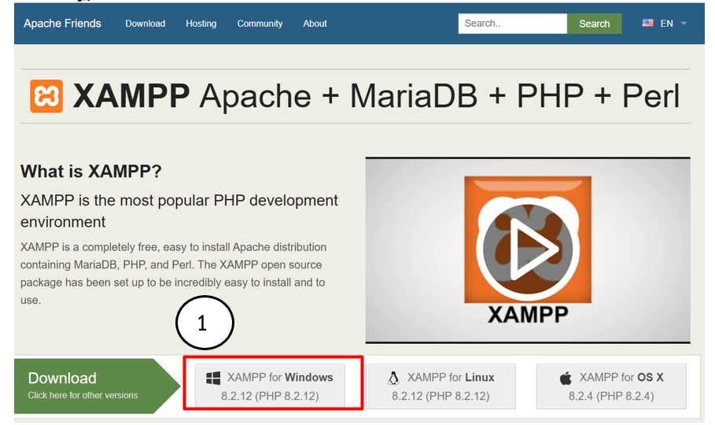Click the Linux penguin icon
715x425 pixels.
393,379
